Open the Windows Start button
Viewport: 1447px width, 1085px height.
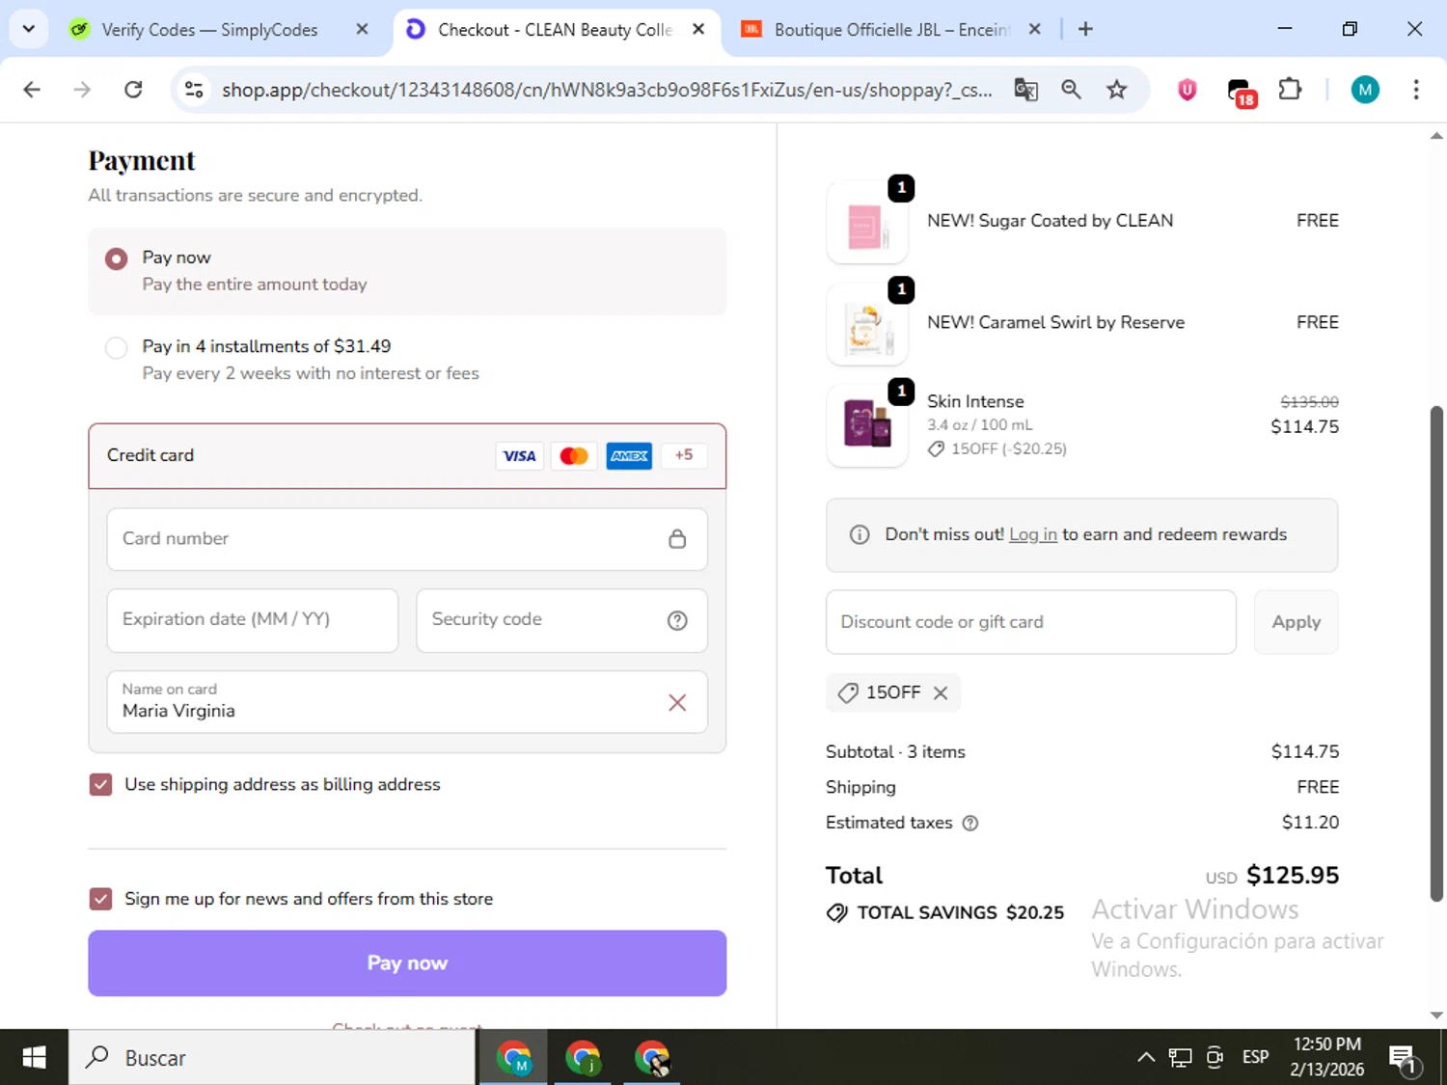pyautogui.click(x=34, y=1057)
